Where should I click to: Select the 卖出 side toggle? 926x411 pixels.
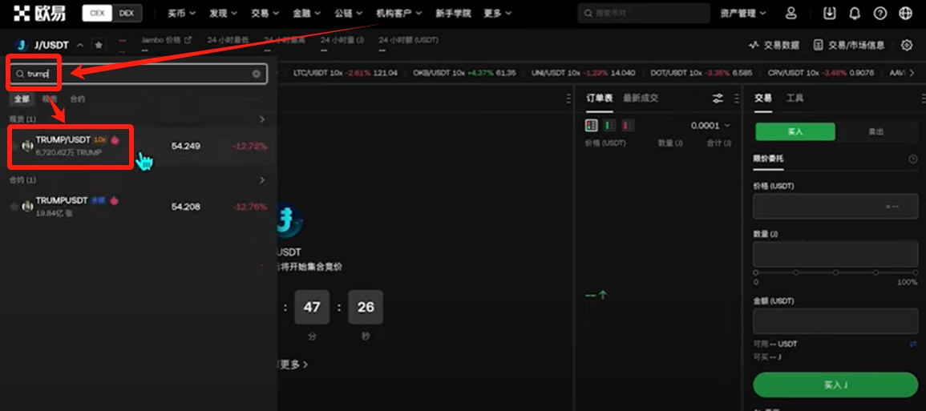point(876,131)
